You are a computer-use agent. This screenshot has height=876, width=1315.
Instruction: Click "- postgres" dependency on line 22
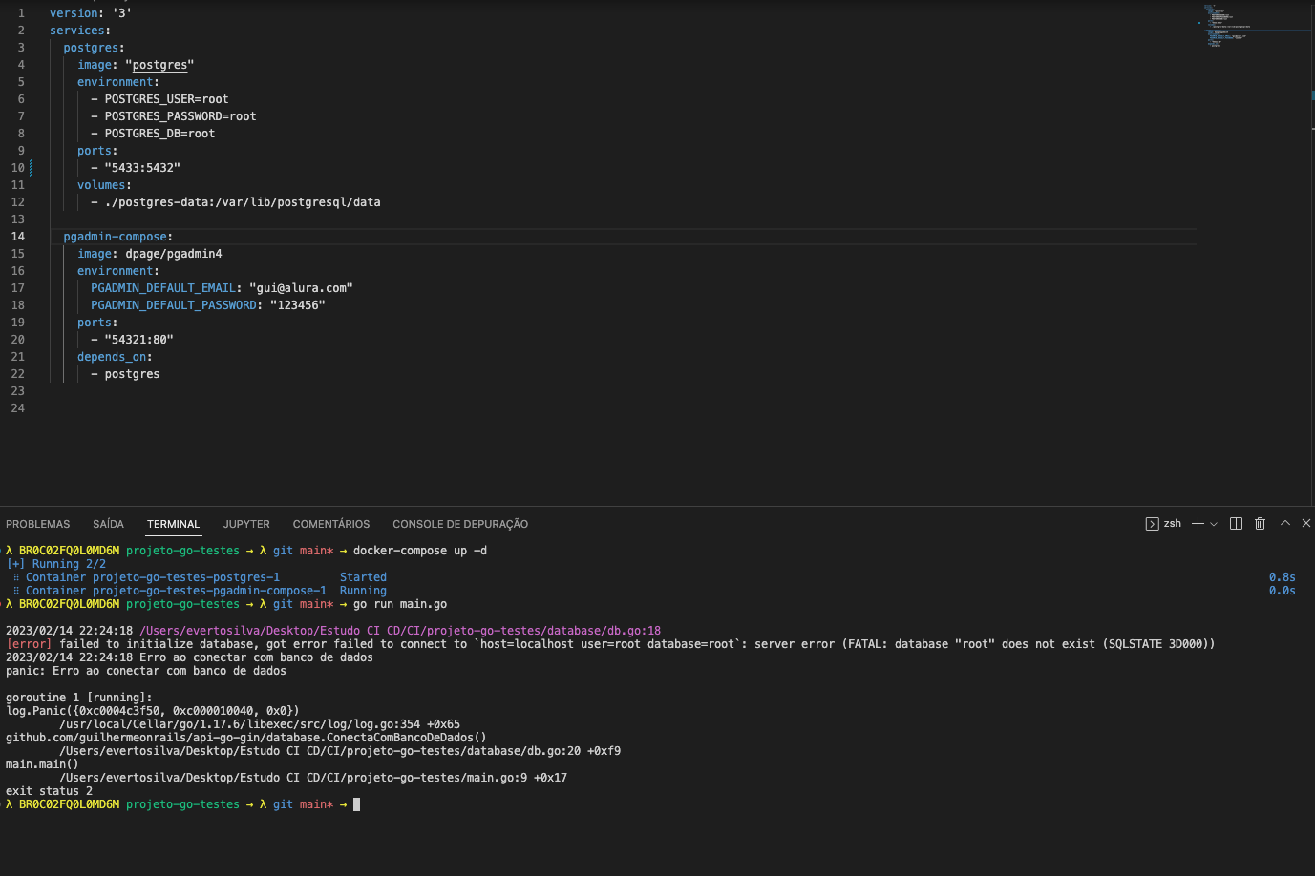pos(125,374)
